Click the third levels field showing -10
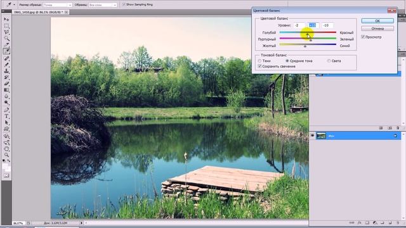 [327, 25]
